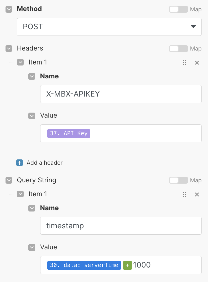Collapse the Query String section chevron

pyautogui.click(x=9, y=180)
